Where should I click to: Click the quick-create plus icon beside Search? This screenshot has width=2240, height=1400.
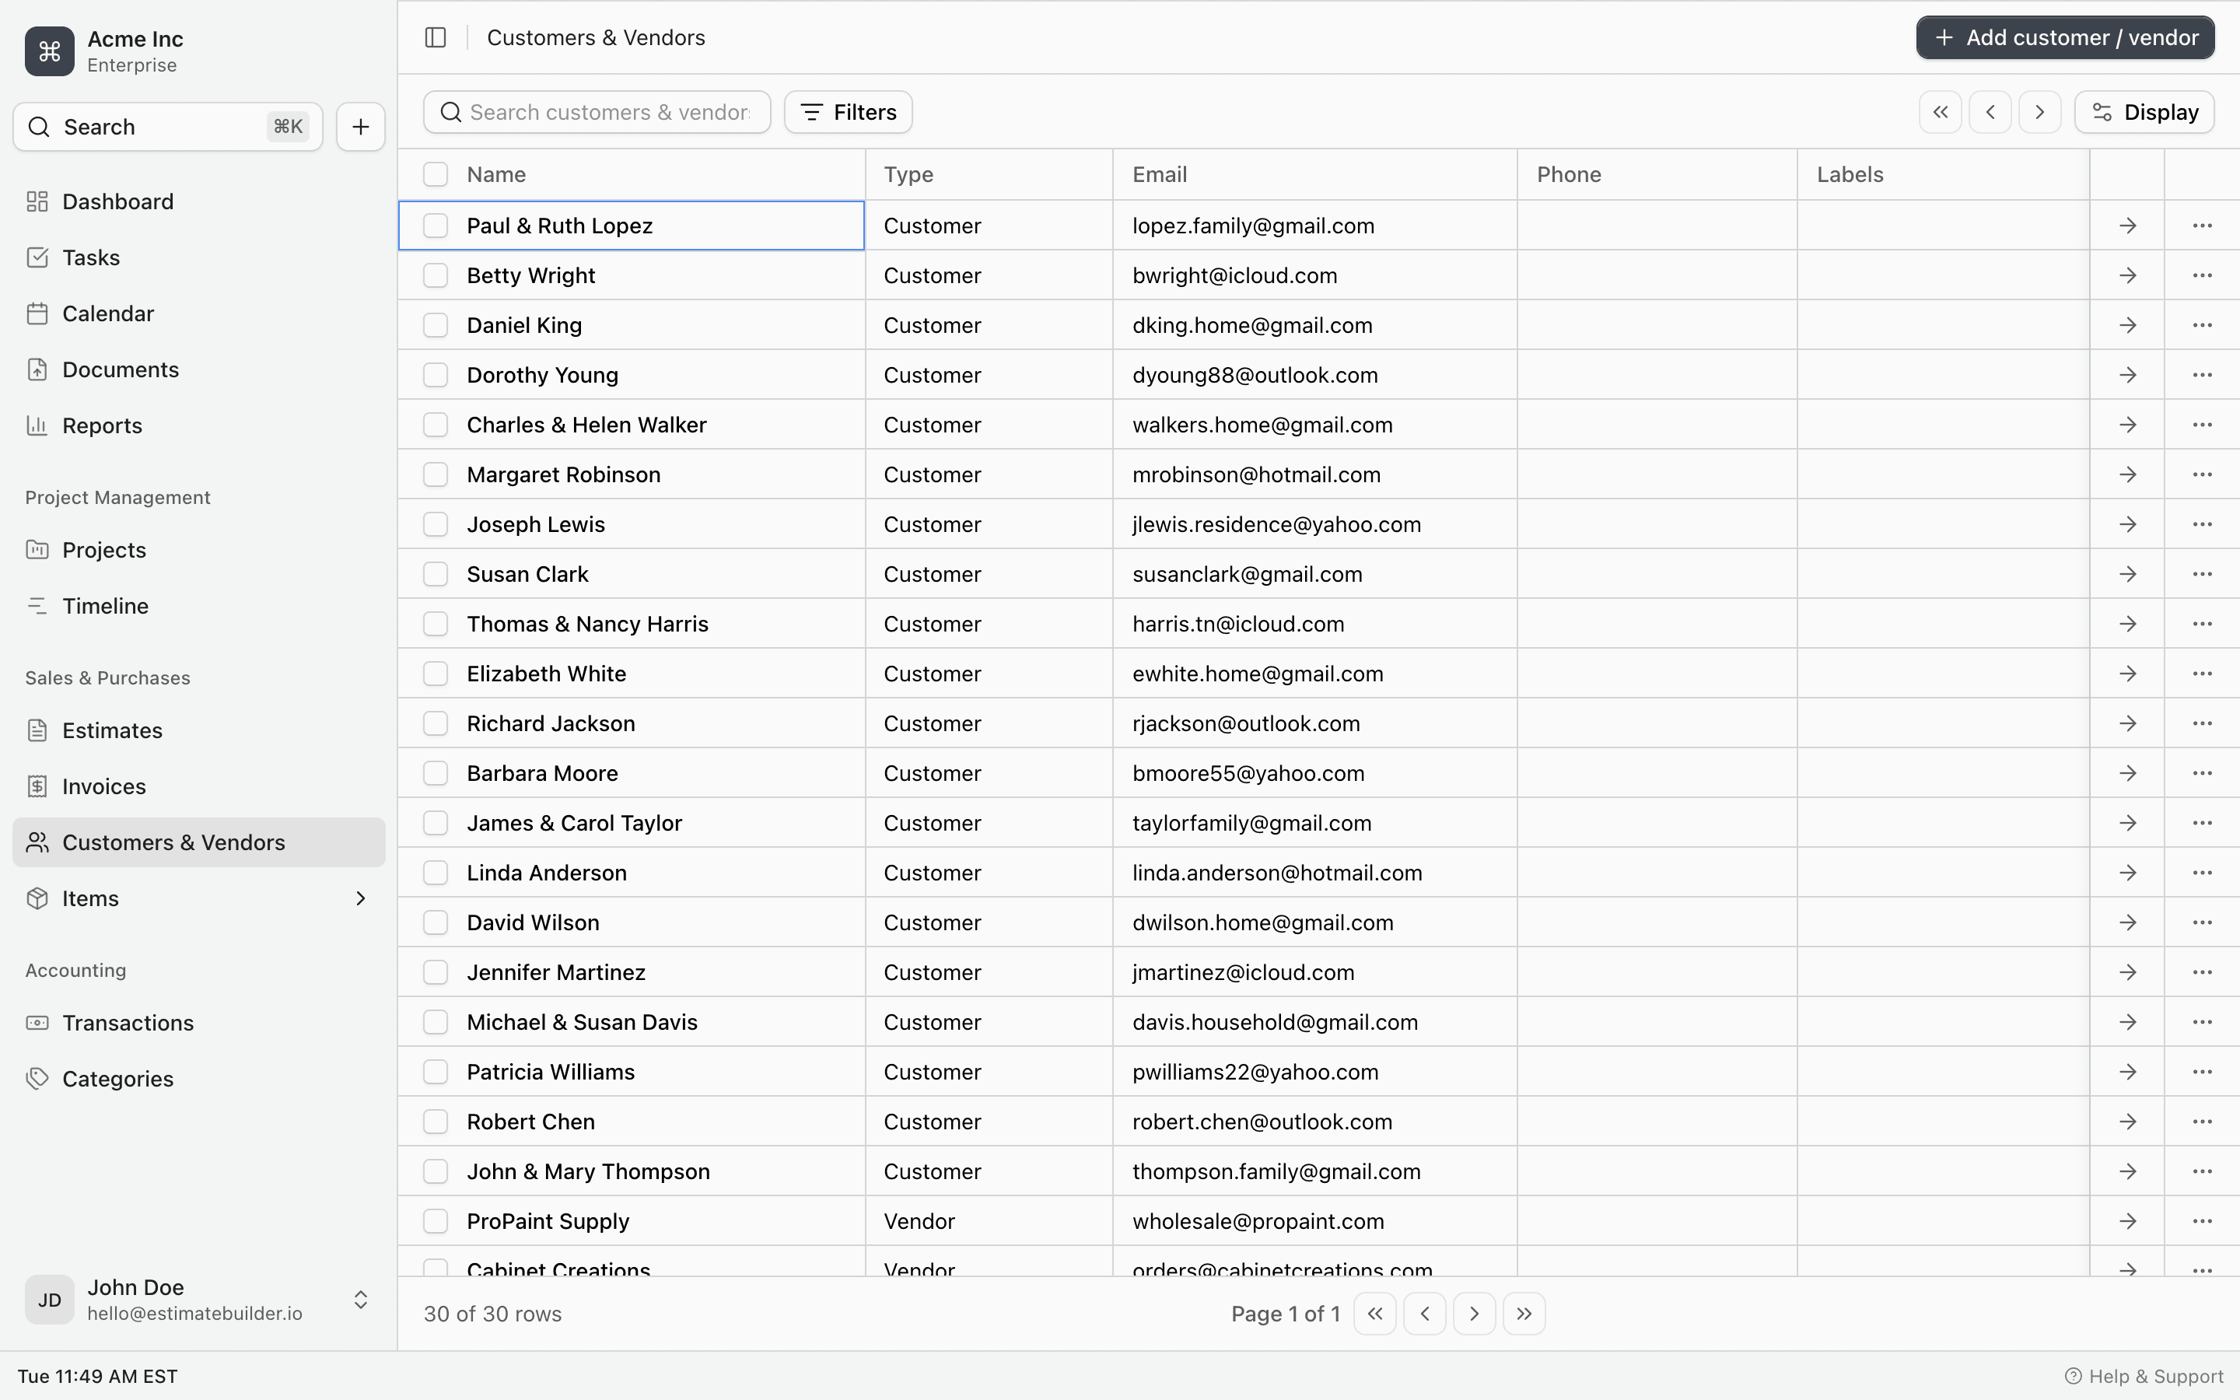coord(359,126)
